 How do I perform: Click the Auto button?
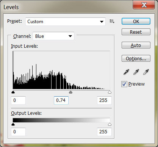[x=136, y=45]
